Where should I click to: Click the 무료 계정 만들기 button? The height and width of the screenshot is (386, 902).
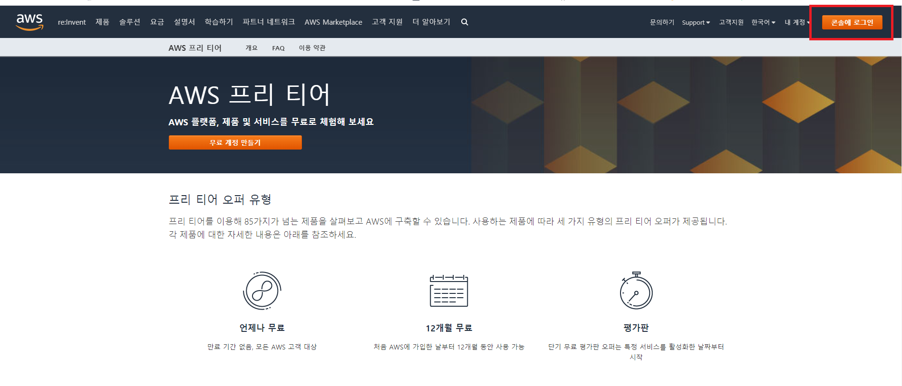(x=235, y=142)
